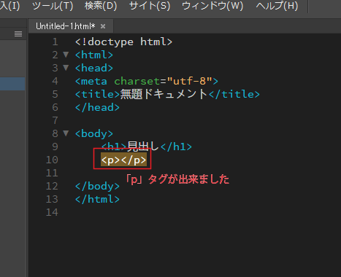Click the closing </body> tag
The image size is (341, 277).
(97, 186)
